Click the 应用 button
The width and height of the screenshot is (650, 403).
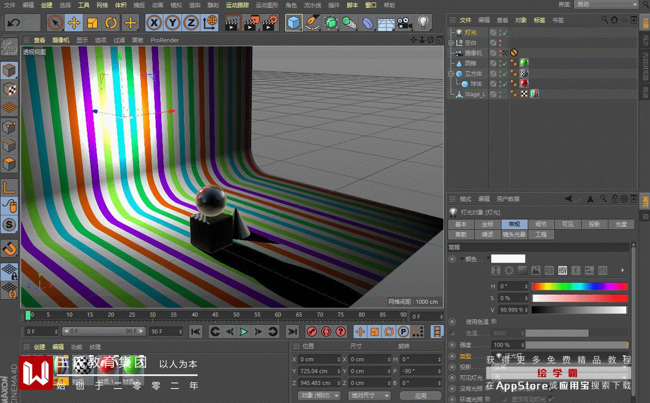click(x=420, y=395)
